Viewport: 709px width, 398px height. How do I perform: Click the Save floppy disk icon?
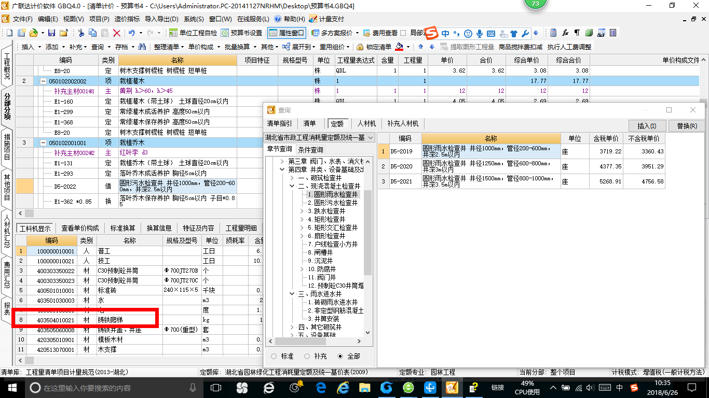coord(51,33)
